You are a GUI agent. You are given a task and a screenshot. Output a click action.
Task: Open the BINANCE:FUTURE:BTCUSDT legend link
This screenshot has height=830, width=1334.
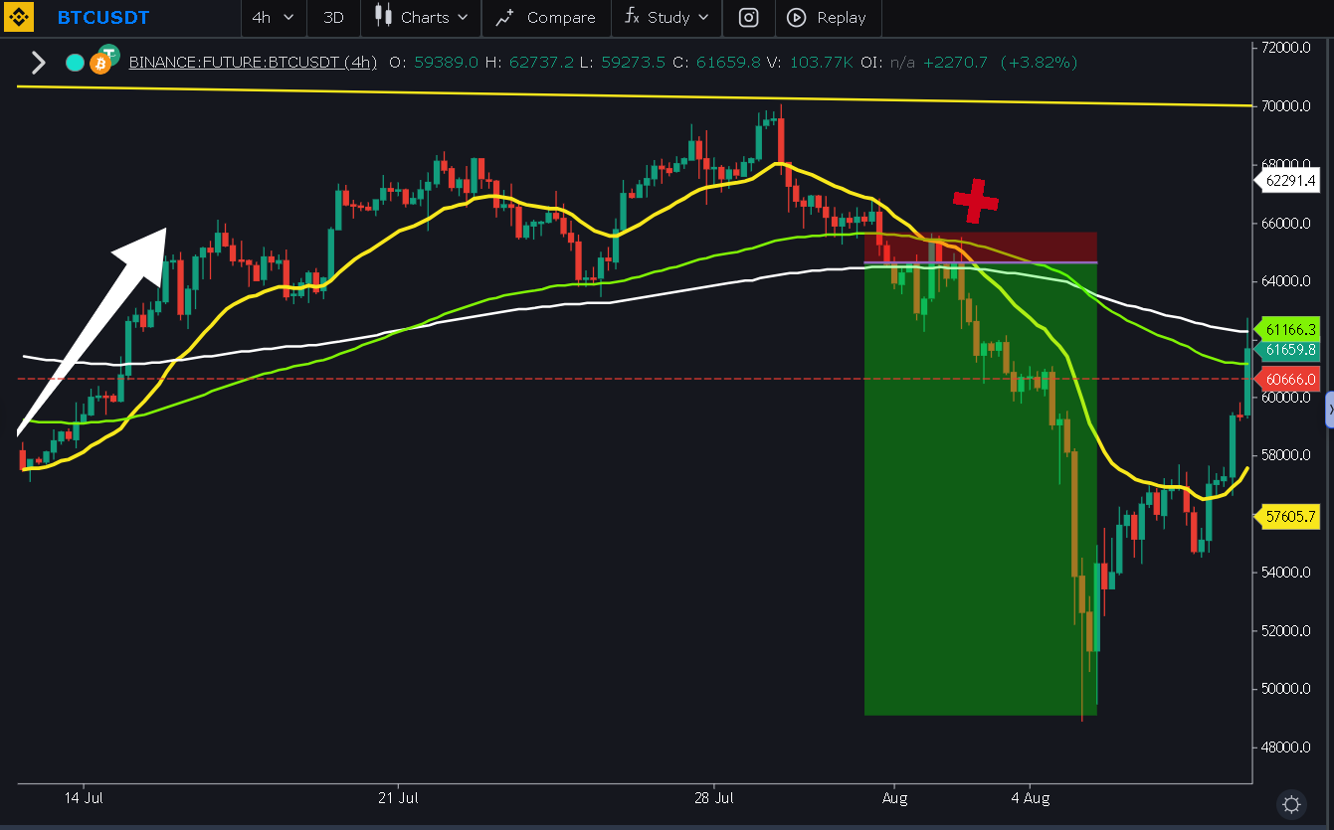pyautogui.click(x=253, y=62)
